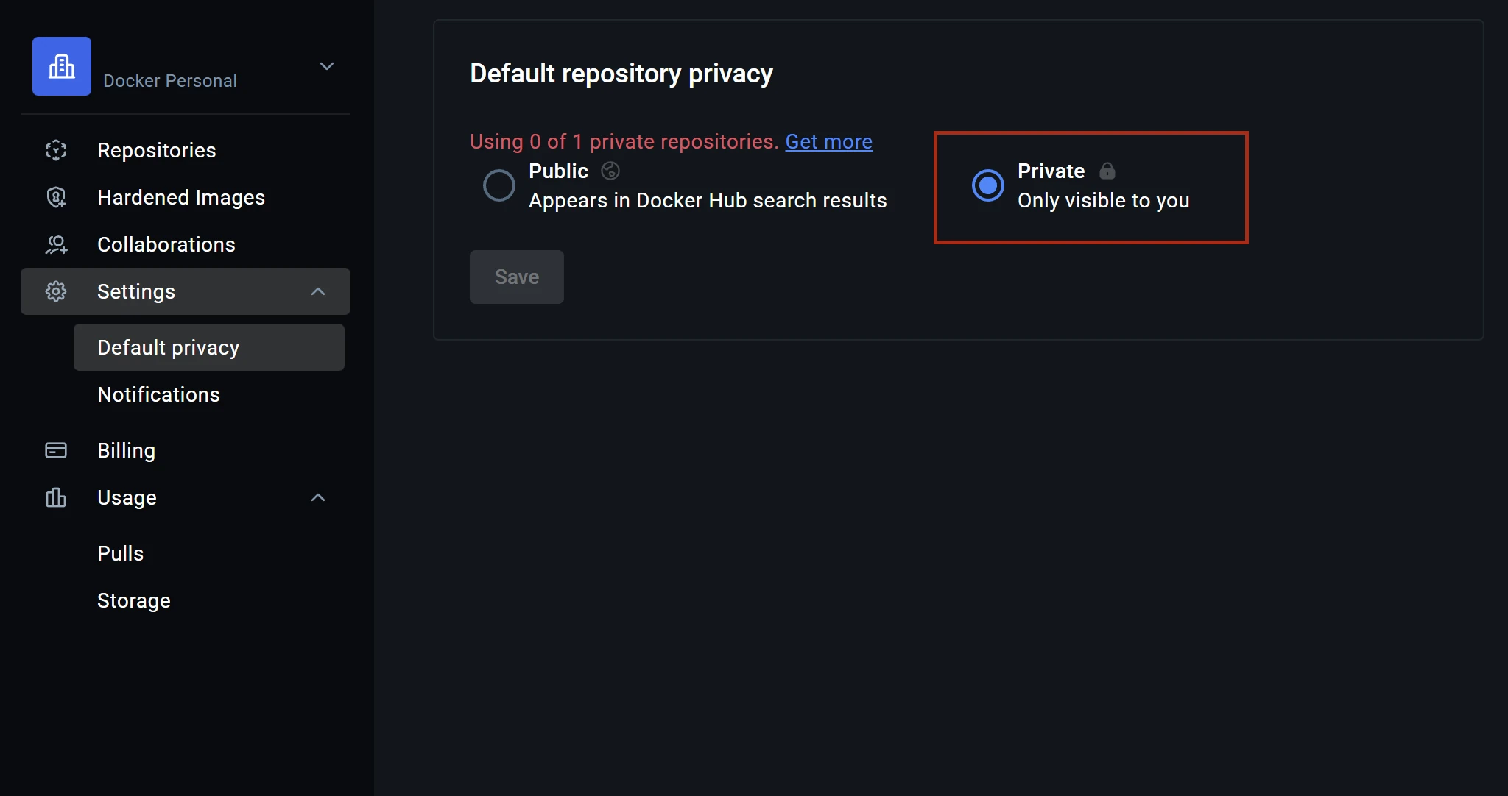
Task: Collapse the Usage section
Action: tap(317, 497)
